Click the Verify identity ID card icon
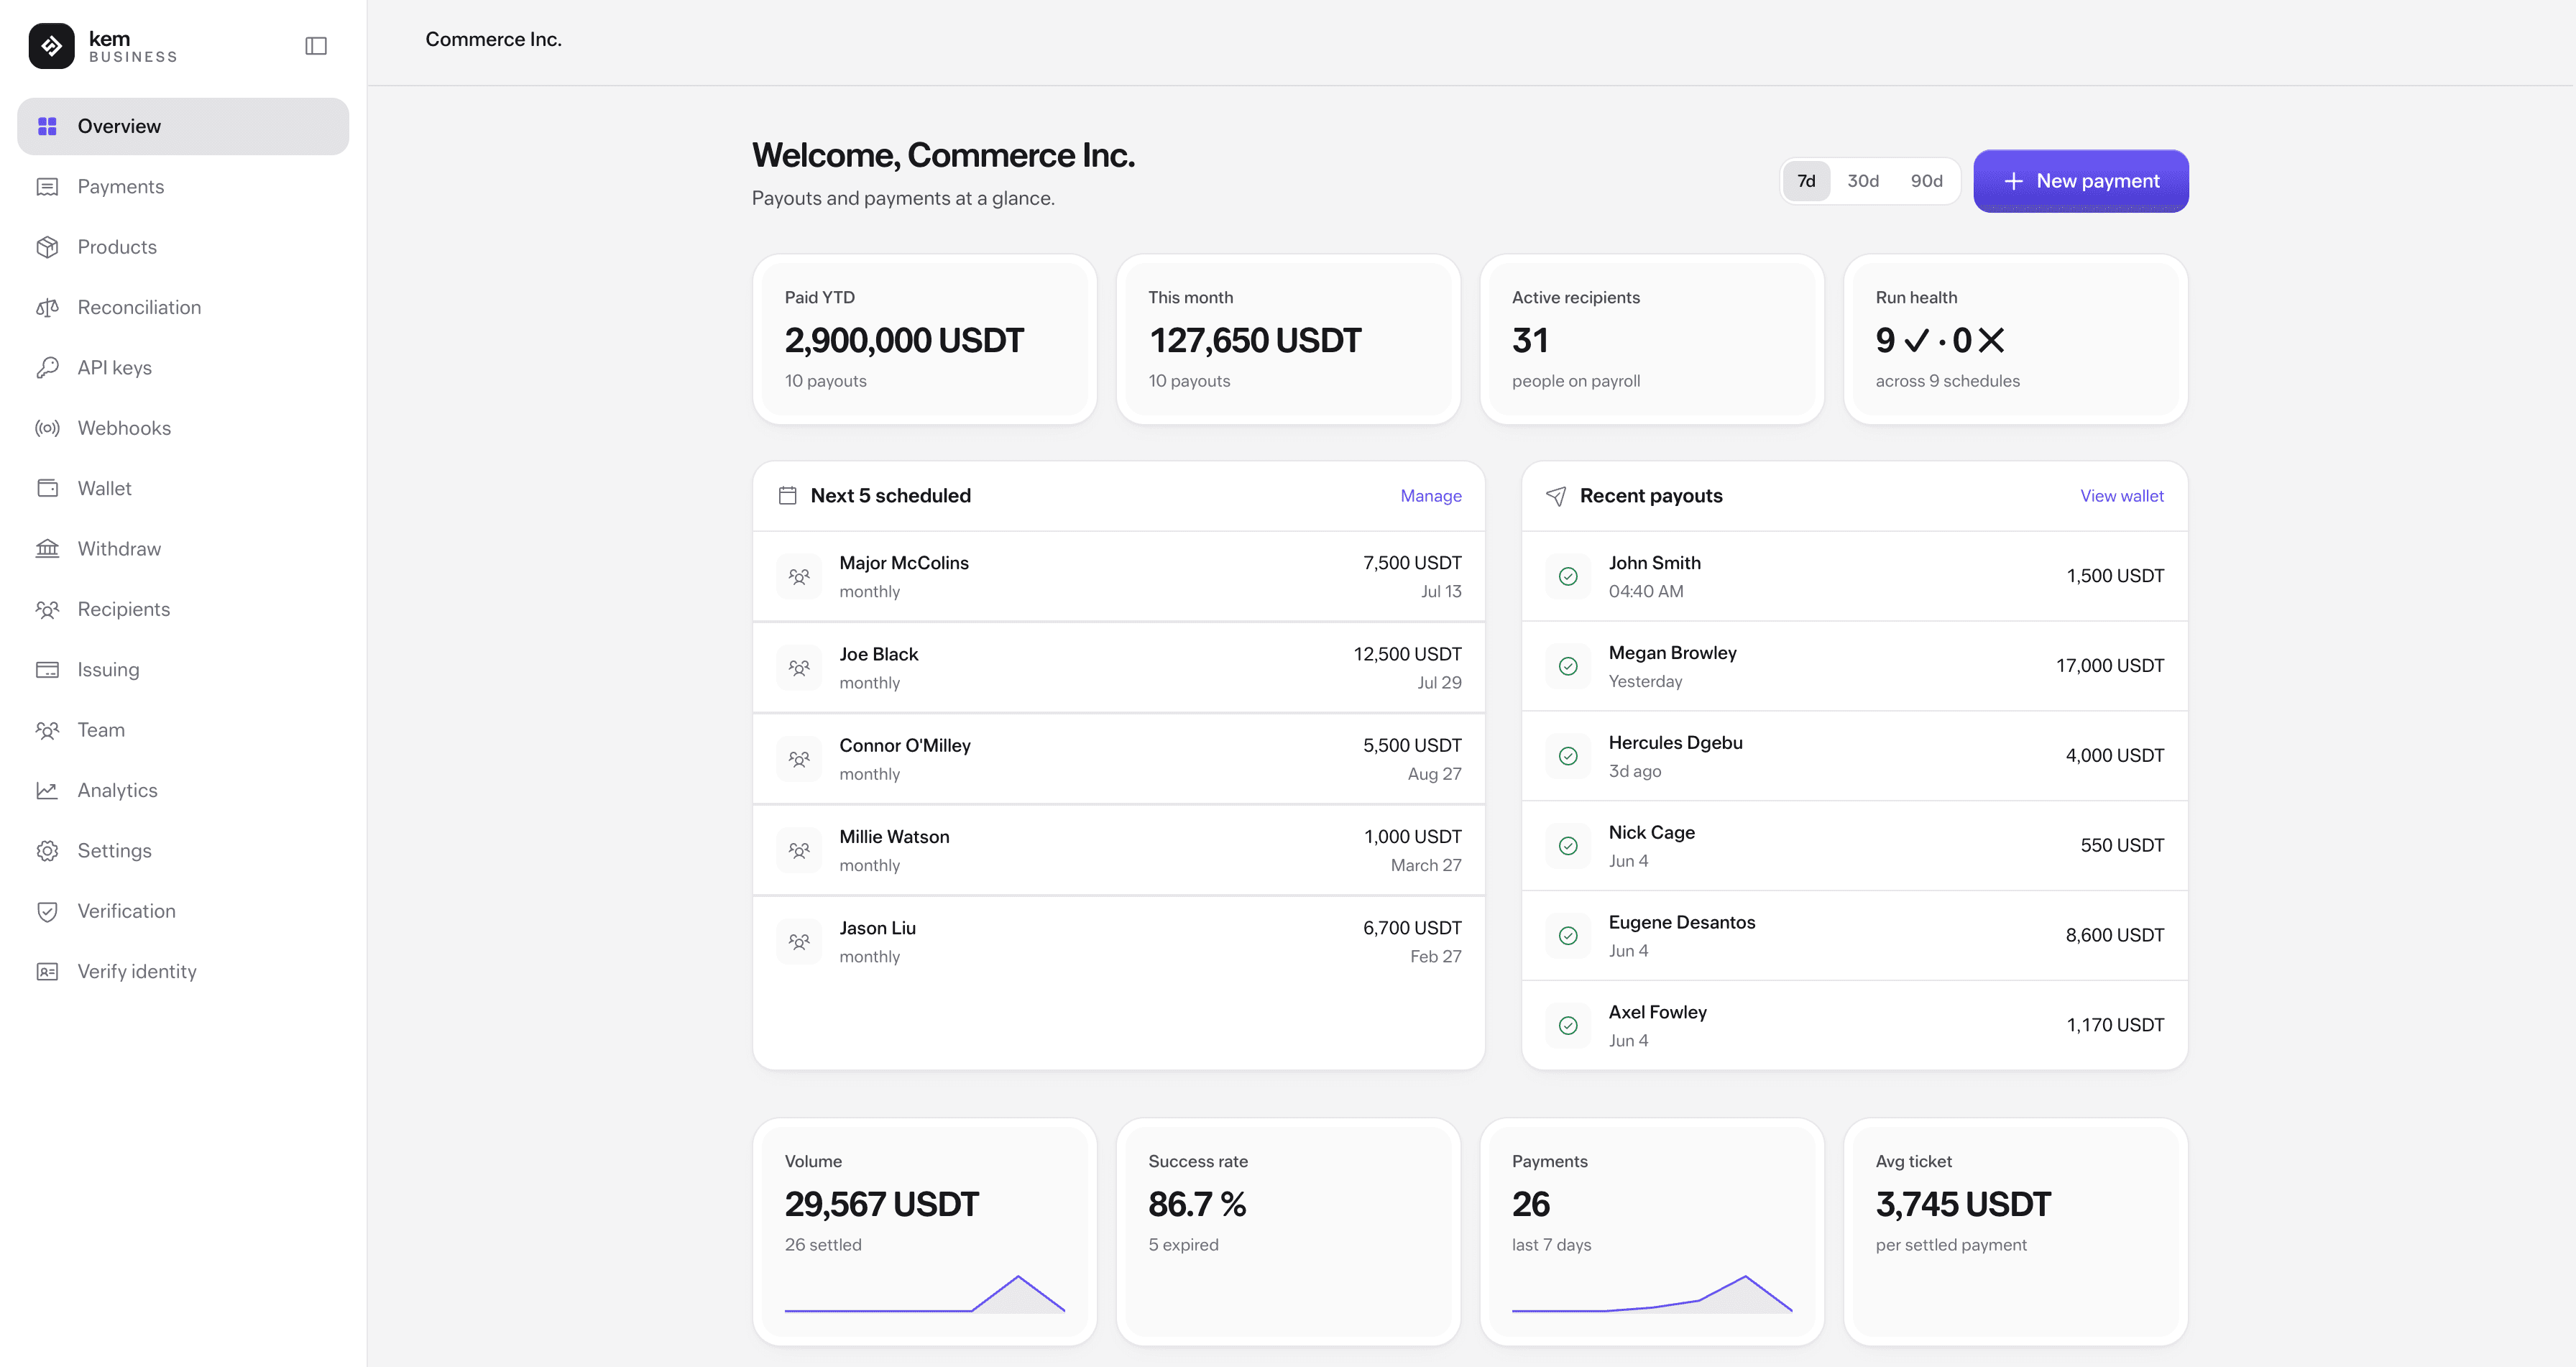The image size is (2576, 1367). pyautogui.click(x=47, y=971)
